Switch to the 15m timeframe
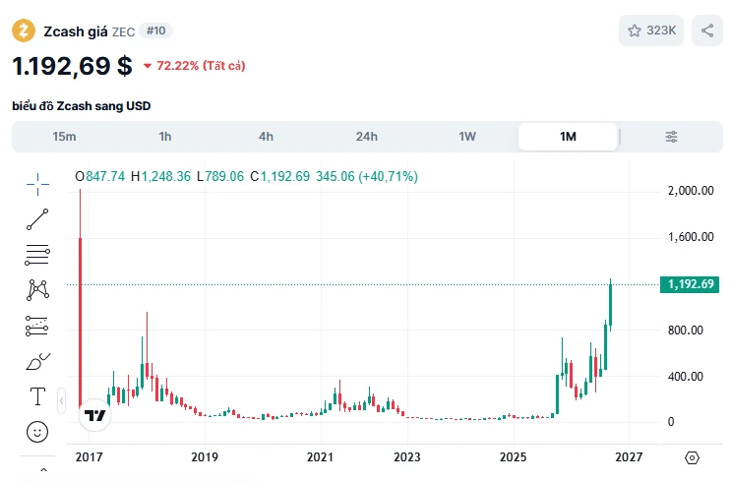The height and width of the screenshot is (482, 731). [x=64, y=137]
